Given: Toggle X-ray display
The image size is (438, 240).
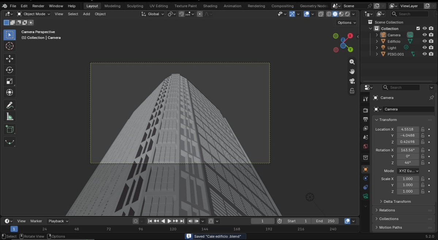Looking at the screenshot, I should pyautogui.click(x=321, y=14).
